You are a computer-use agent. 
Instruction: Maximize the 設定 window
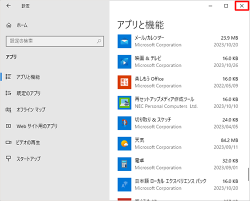tap(226, 6)
